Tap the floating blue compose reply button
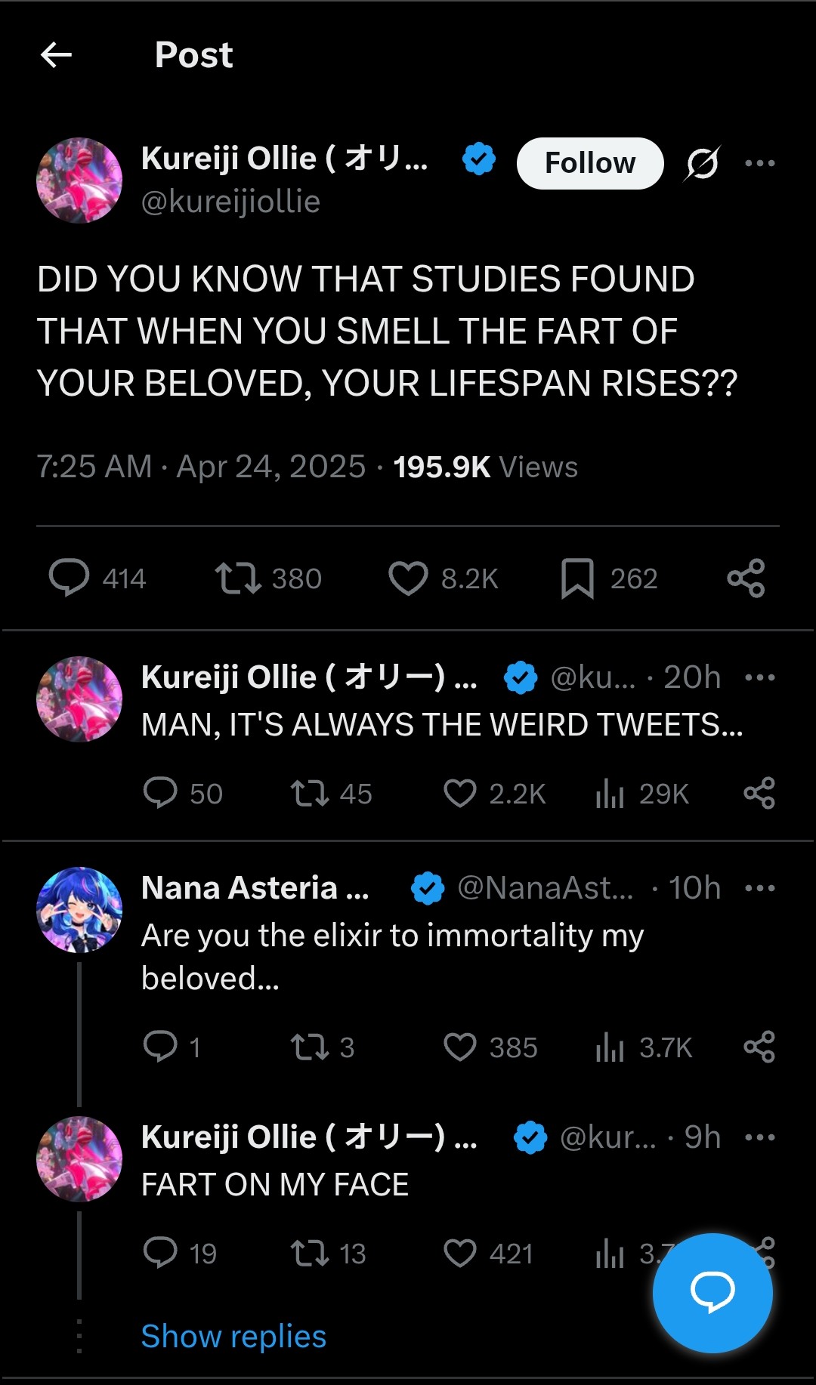 point(712,1292)
